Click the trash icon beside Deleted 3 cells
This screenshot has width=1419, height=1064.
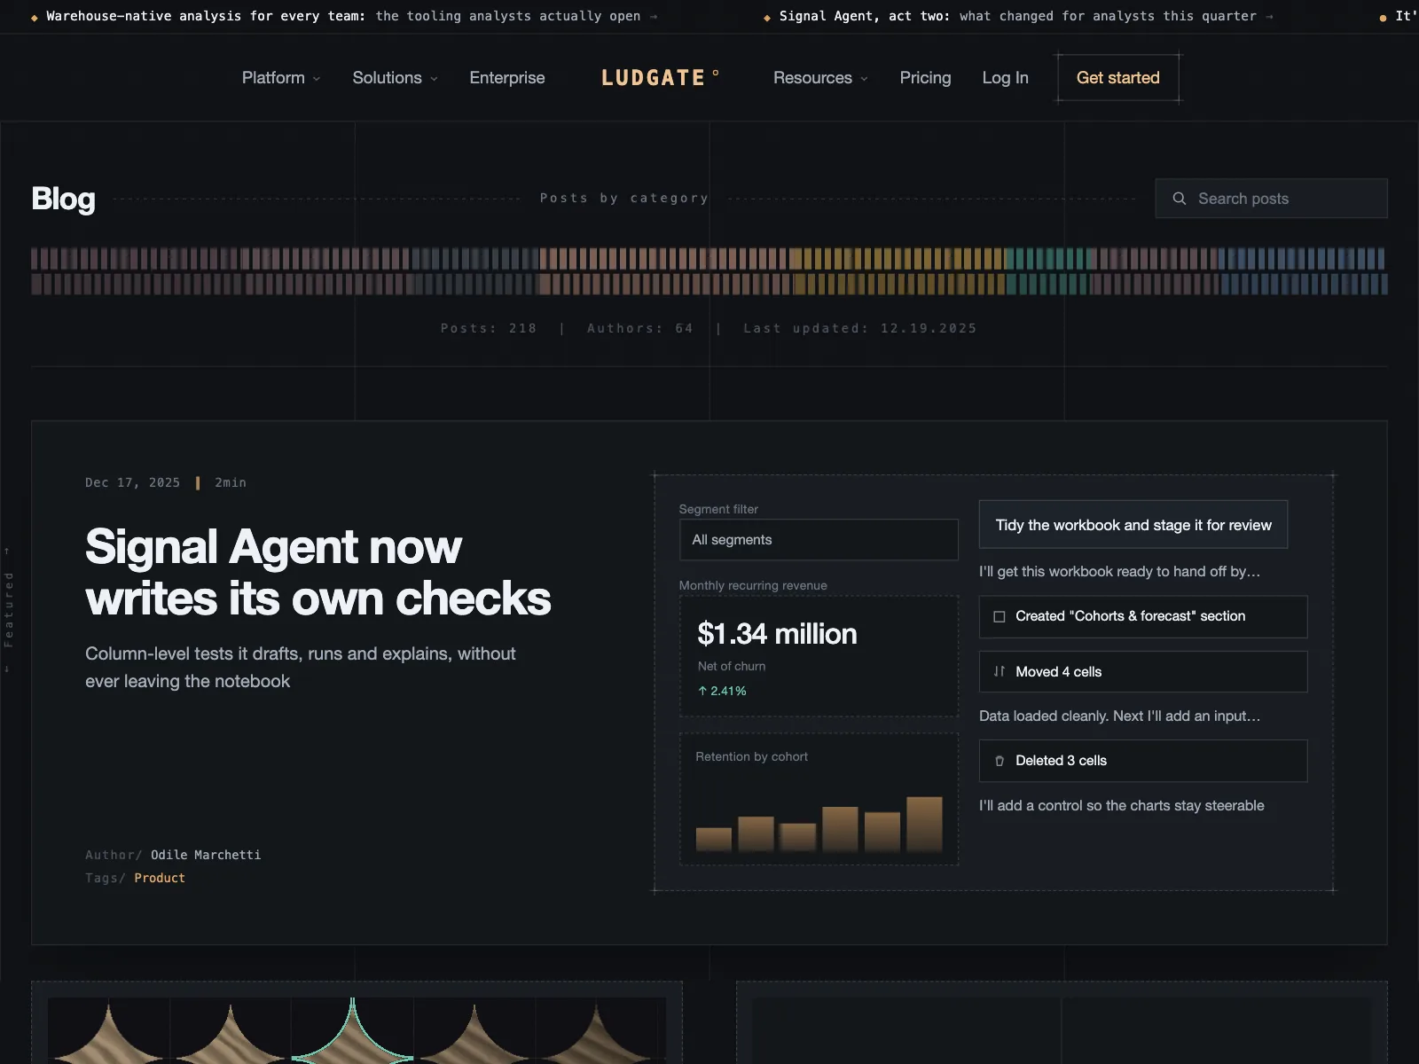(x=1000, y=761)
